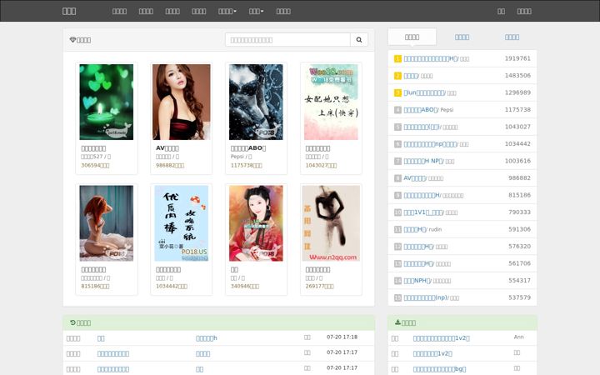Viewport: 600px width, 375px height.
Task: Click the yellow rank 3 badge
Action: [397, 92]
